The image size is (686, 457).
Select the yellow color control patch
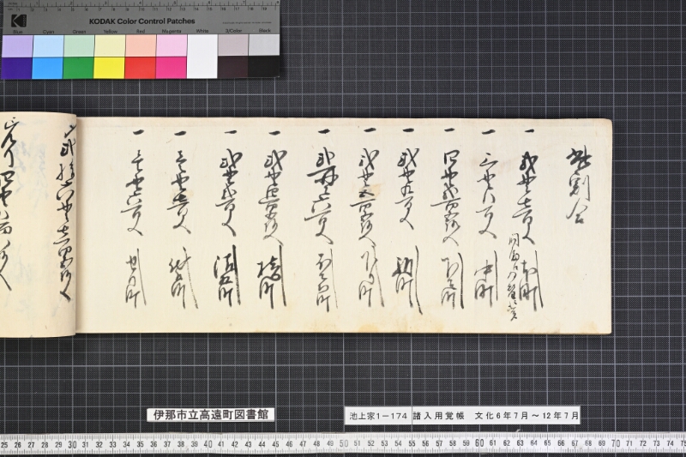point(109,68)
